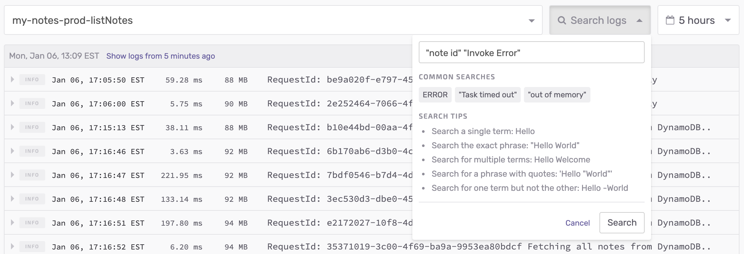This screenshot has height=254, width=744.
Task: Click INFO badge on the 17:05:50 log
Action: [x=32, y=80]
